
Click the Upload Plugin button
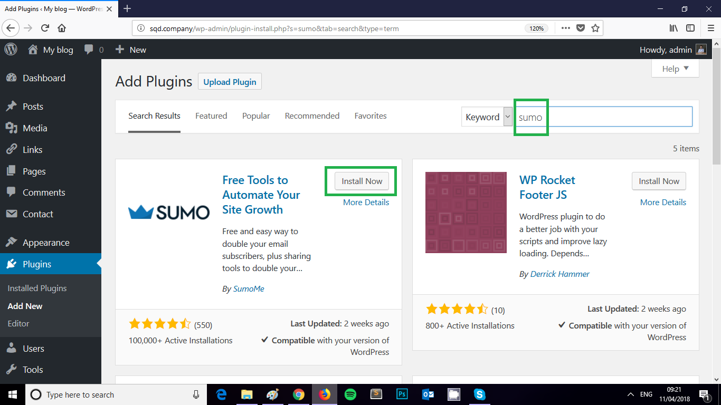230,82
